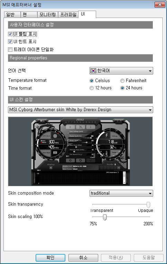Image resolution: width=167 pixels, height=264 pixels.
Task: Click the Opaque label under transparency slider
Action: click(x=146, y=211)
